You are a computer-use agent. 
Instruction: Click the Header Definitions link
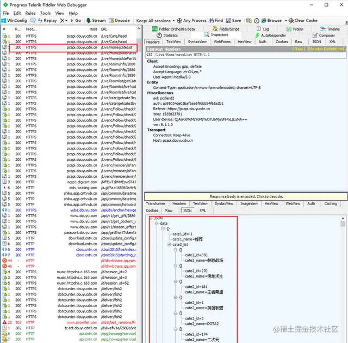(326, 49)
